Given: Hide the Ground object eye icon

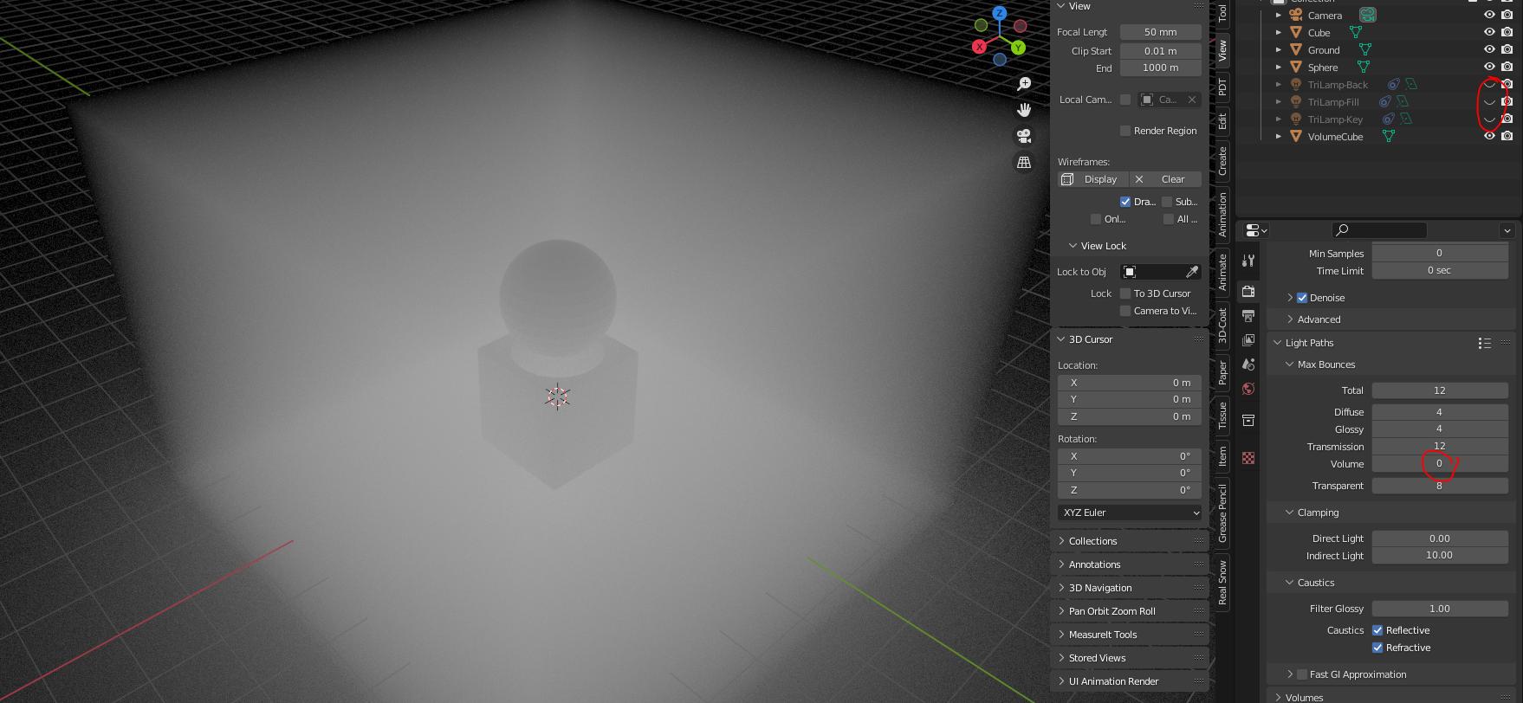Looking at the screenshot, I should coord(1489,49).
